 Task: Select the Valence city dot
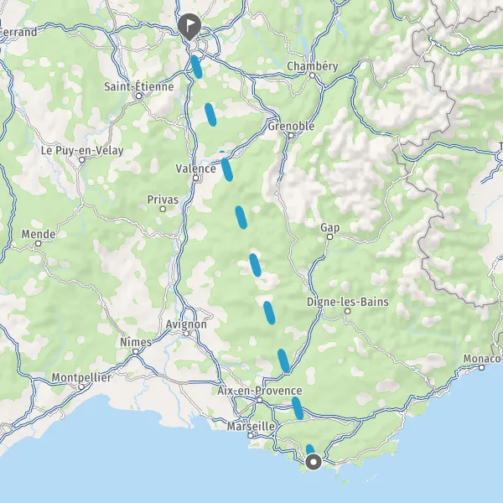pyautogui.click(x=195, y=178)
